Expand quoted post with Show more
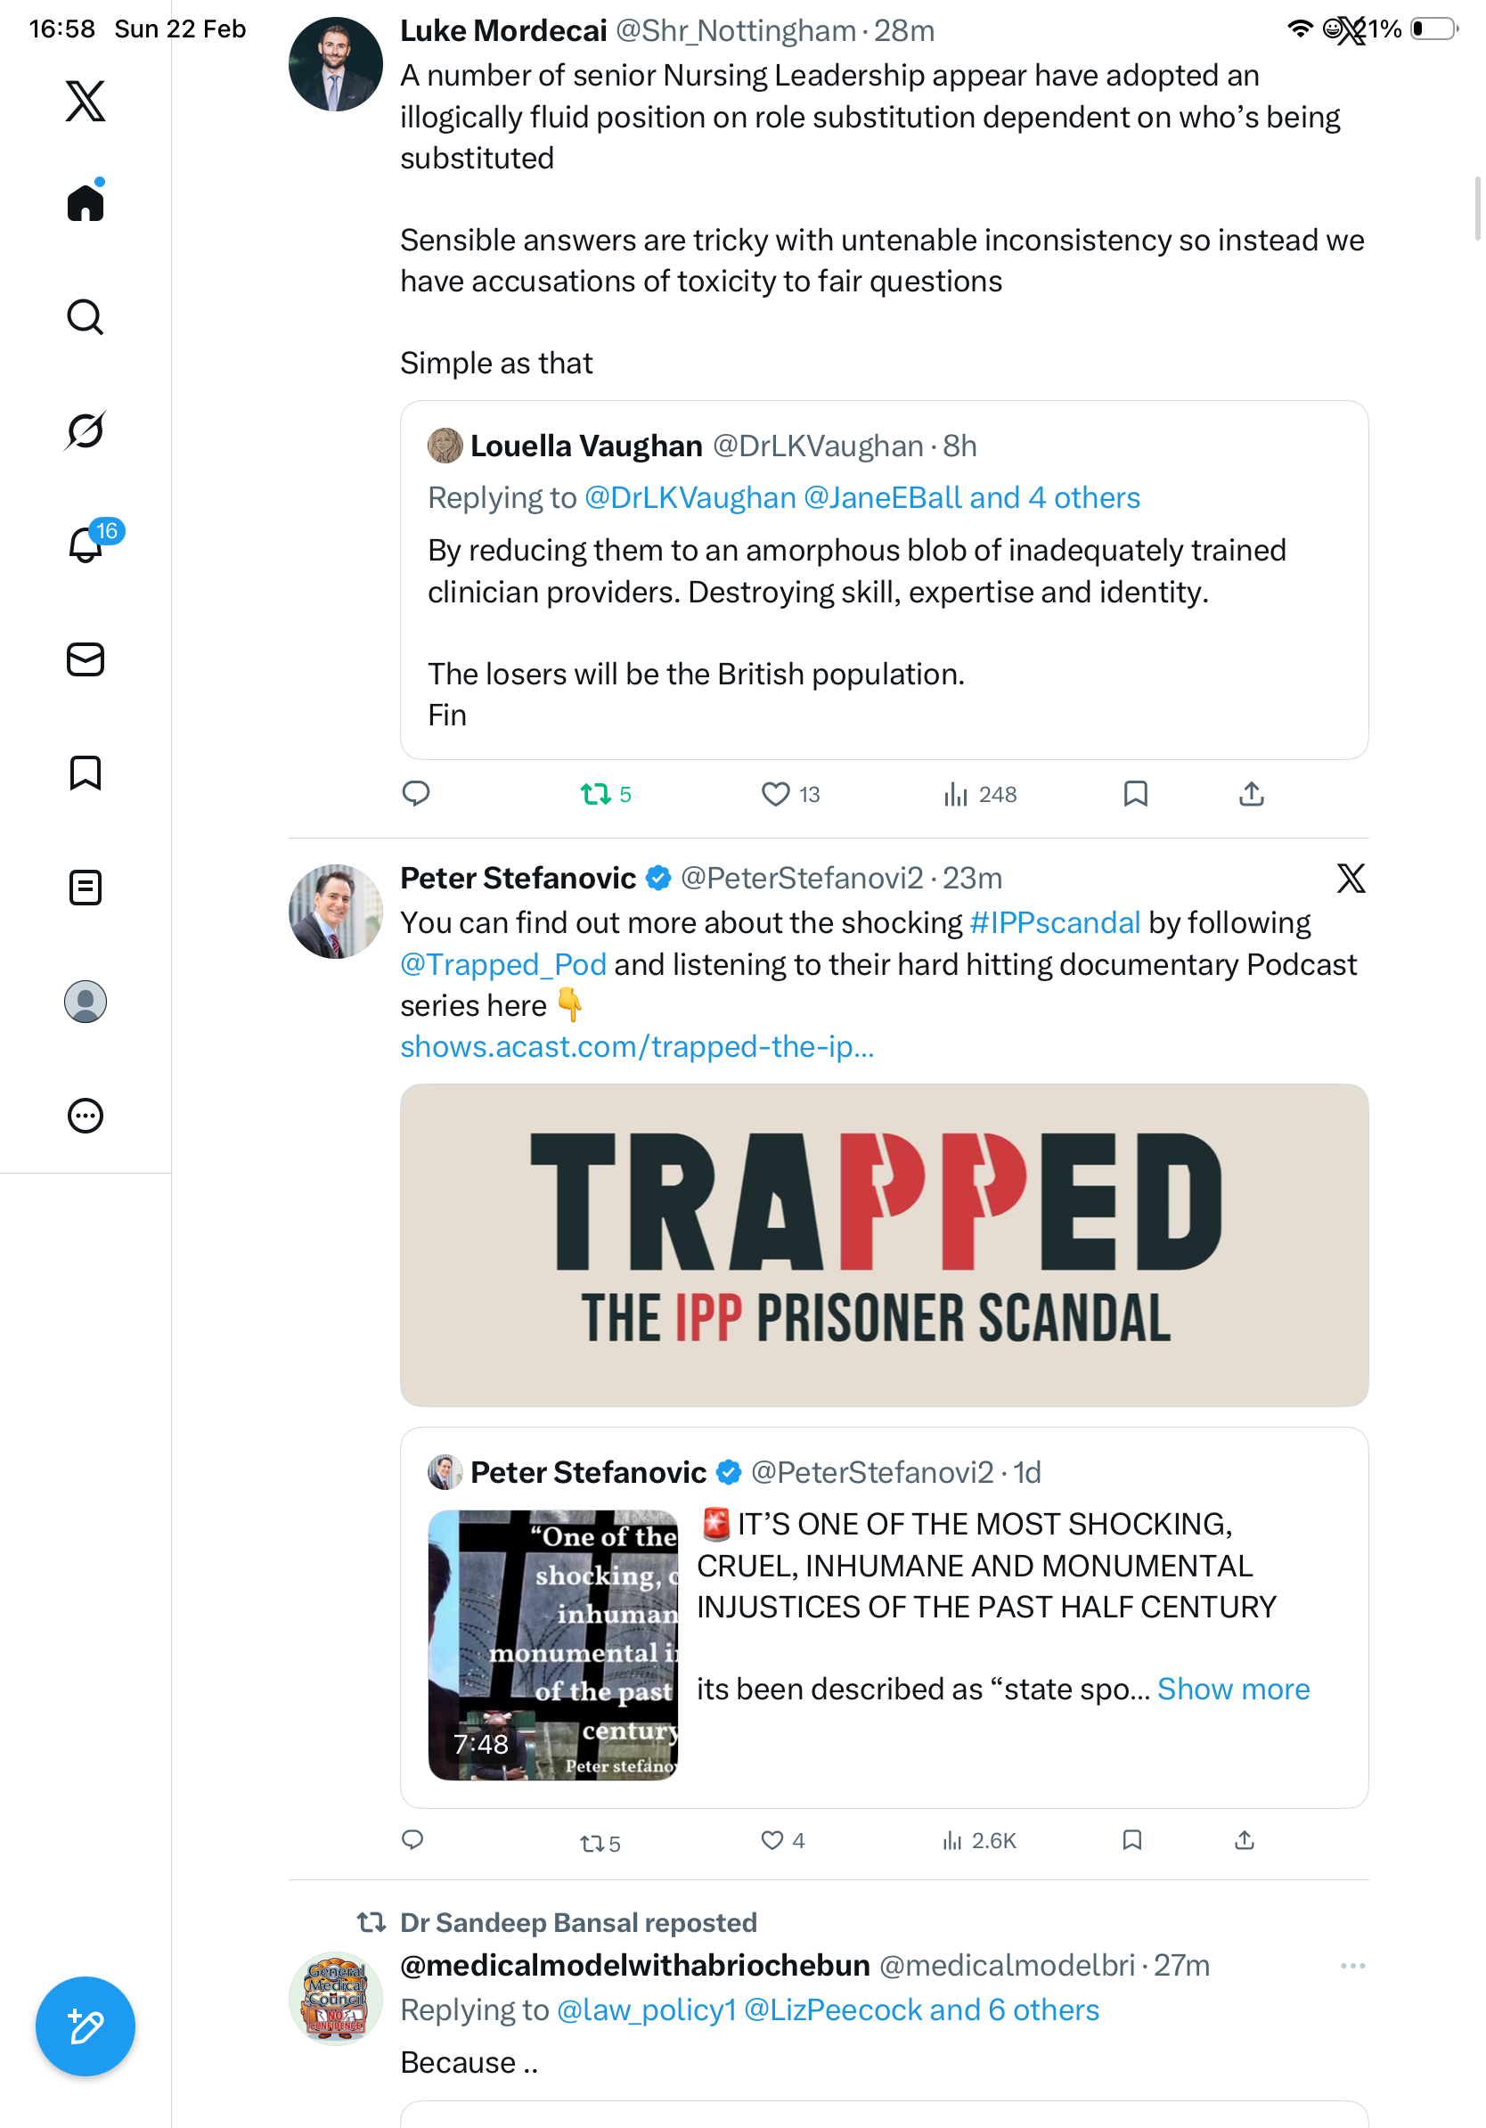 click(x=1233, y=1689)
